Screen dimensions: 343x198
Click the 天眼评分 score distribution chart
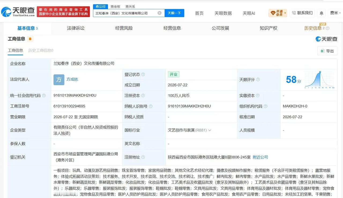point(319,80)
